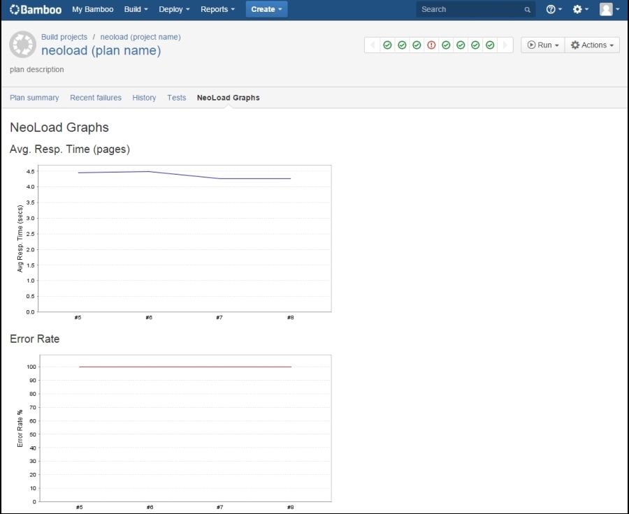This screenshot has height=514, width=629.
Task: Click the previous builds arrow
Action: pyautogui.click(x=373, y=45)
